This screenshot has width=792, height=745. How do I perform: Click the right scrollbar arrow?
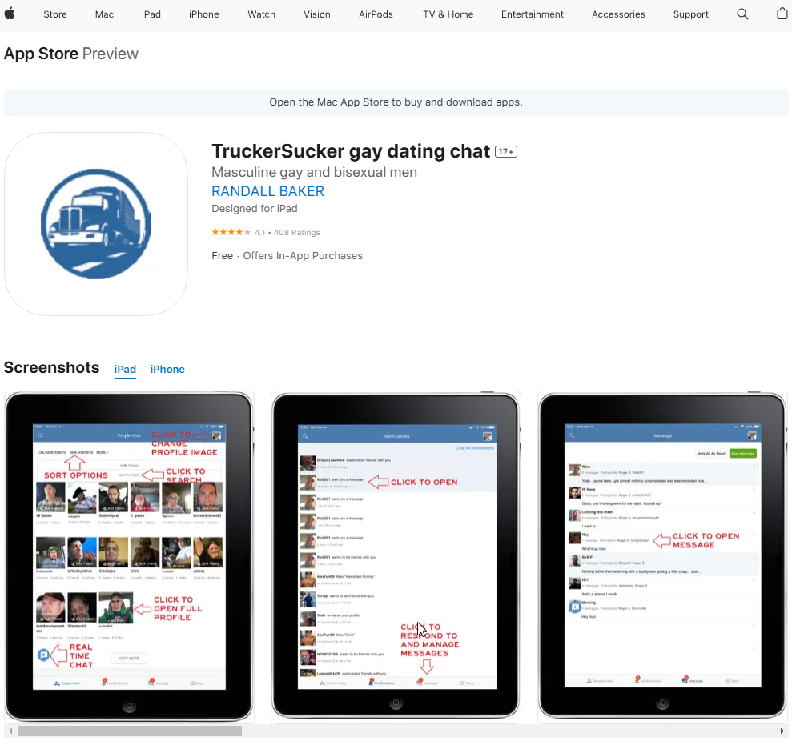point(782,731)
